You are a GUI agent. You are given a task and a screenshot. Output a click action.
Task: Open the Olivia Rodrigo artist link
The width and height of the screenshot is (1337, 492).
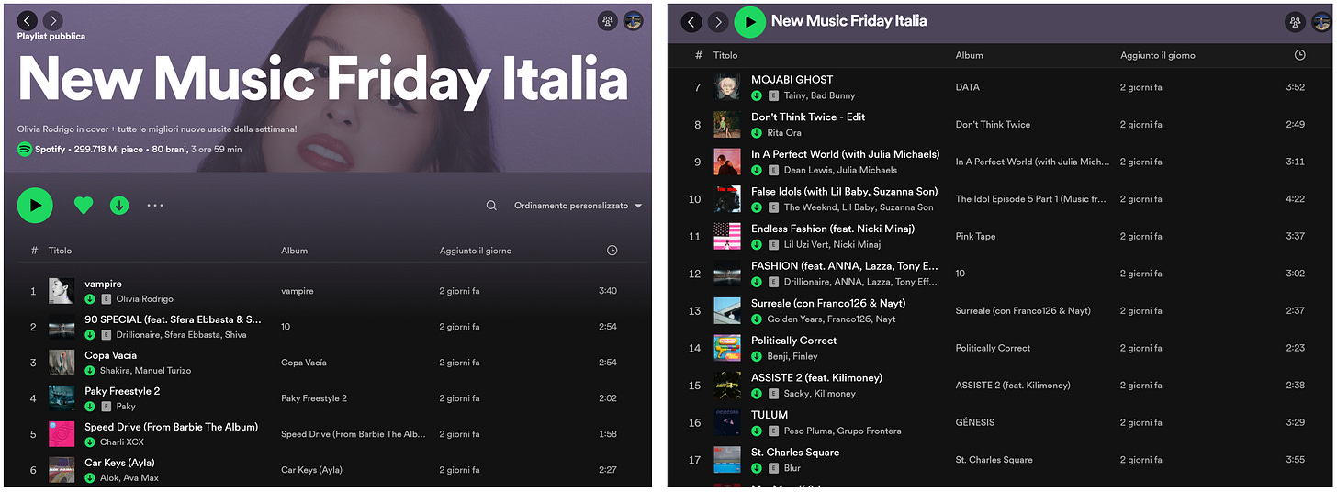(144, 299)
